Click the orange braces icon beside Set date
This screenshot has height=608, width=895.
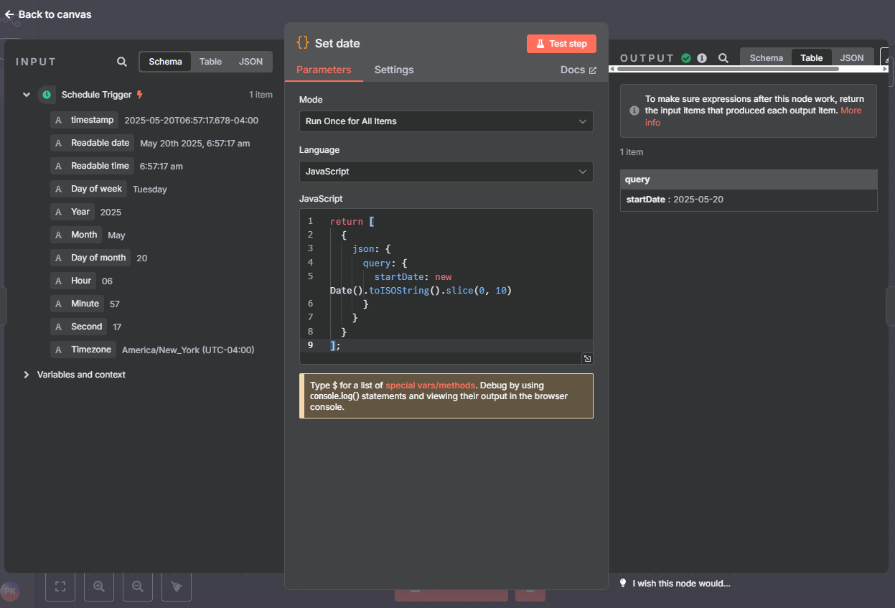pyautogui.click(x=303, y=43)
